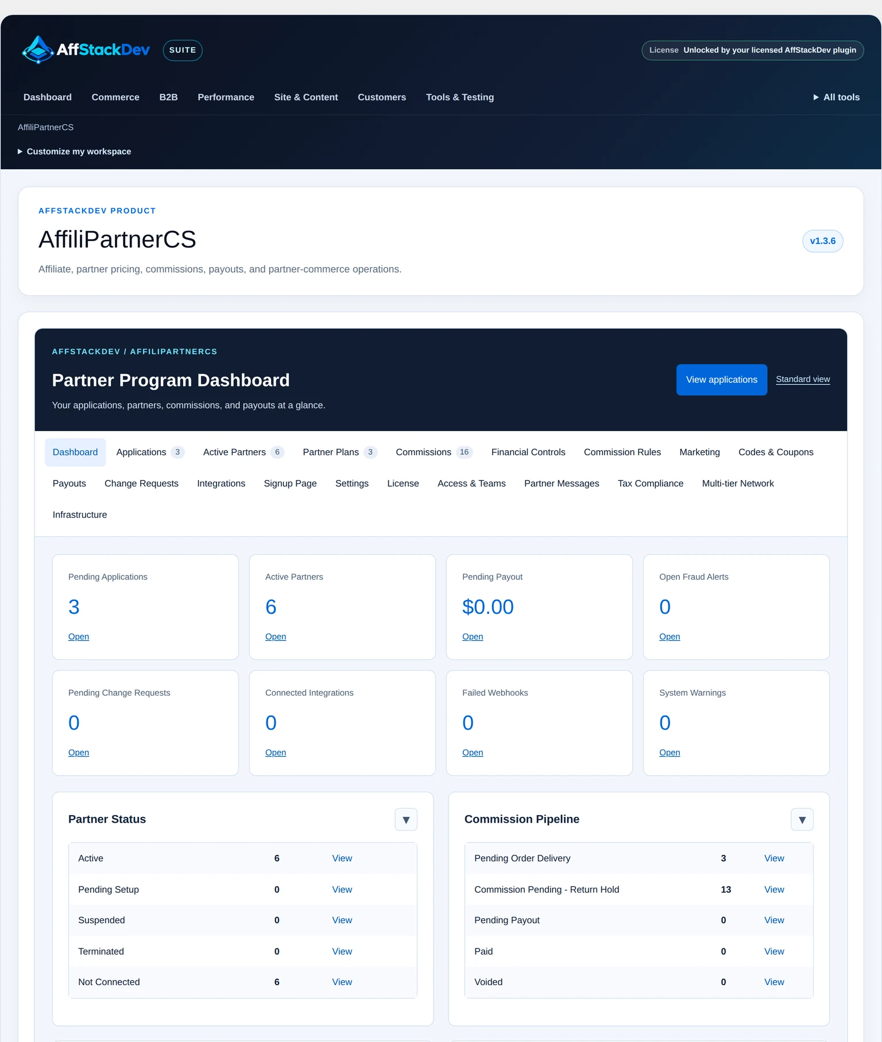View Pending Order Delivery commissions
Image resolution: width=882 pixels, height=1042 pixels.
774,858
